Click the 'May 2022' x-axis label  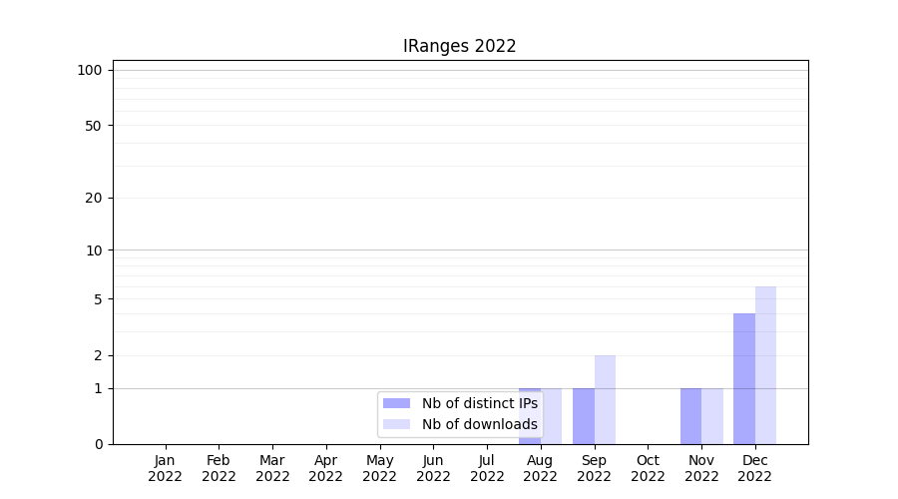tap(379, 468)
